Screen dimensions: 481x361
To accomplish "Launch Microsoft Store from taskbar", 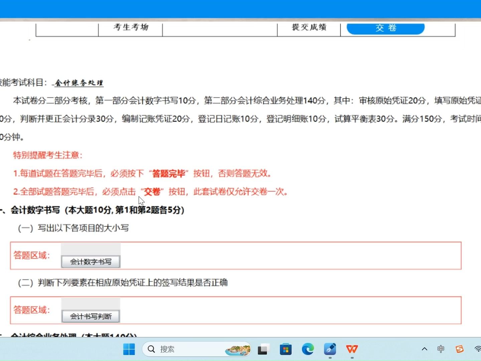I will pyautogui.click(x=286, y=349).
